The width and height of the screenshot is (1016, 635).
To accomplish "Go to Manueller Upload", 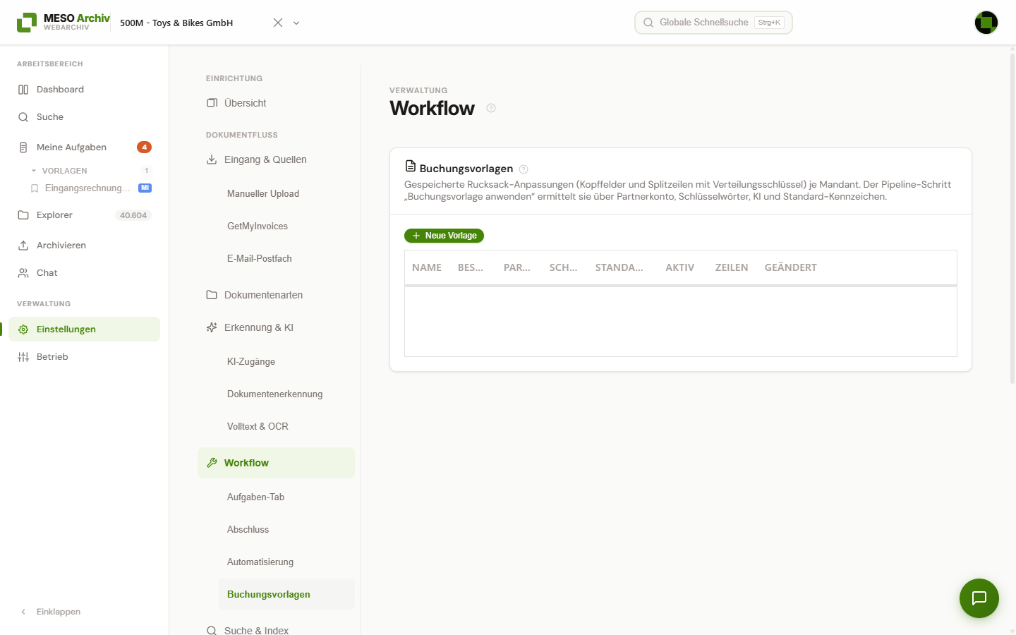I will click(286, 193).
